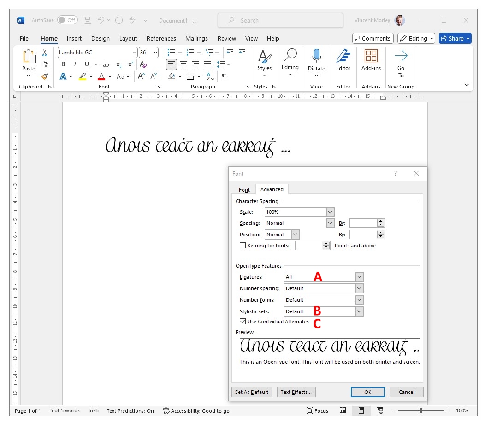The width and height of the screenshot is (491, 428).
Task: Expand the Ligatures dropdown
Action: pos(359,277)
